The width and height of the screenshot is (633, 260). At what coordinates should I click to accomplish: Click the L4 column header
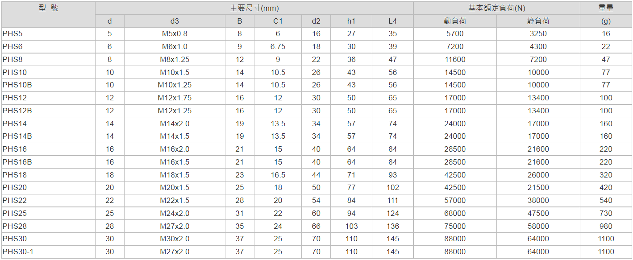pyautogui.click(x=392, y=21)
